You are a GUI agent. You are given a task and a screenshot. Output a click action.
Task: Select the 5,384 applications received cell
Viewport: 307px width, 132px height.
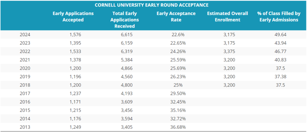(x=127, y=60)
